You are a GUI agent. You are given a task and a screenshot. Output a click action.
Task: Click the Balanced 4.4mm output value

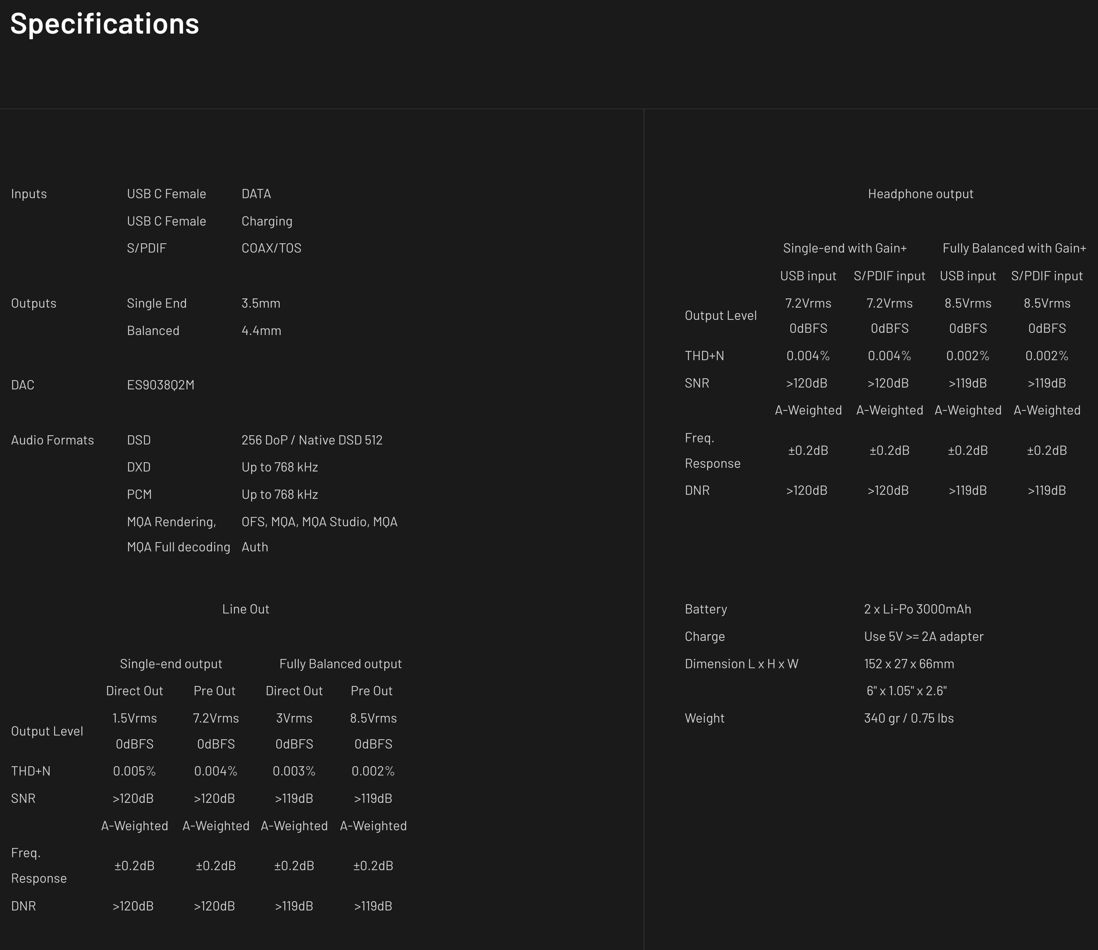[261, 331]
